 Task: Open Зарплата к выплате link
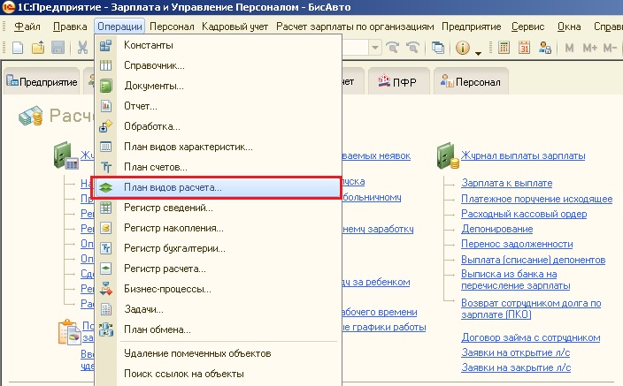click(506, 183)
